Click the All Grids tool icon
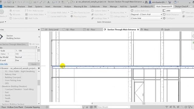The height and width of the screenshot is (109, 194). 11,11
